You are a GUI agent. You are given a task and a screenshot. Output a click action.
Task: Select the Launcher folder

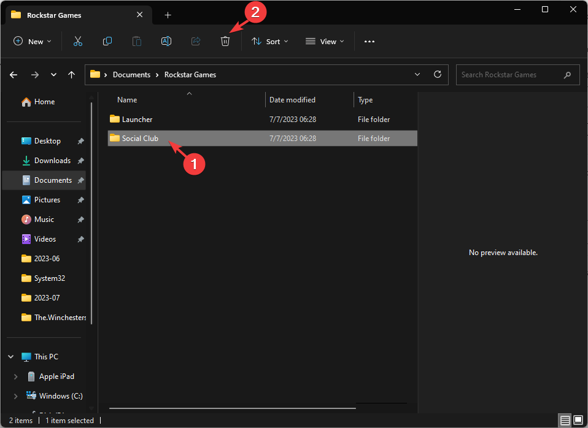(263, 119)
